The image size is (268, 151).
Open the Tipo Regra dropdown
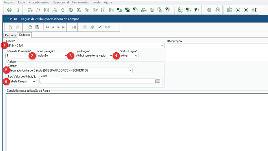pyautogui.click(x=94, y=55)
